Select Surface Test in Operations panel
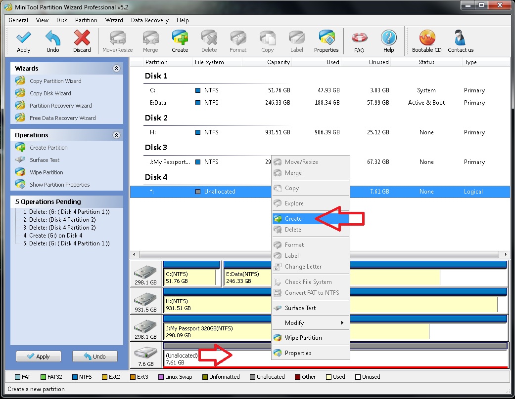 (x=45, y=160)
